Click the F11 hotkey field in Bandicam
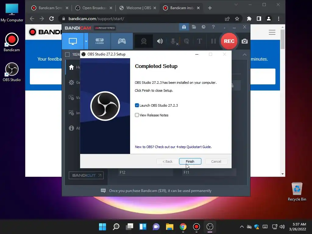This screenshot has width=312, height=234. point(209,172)
